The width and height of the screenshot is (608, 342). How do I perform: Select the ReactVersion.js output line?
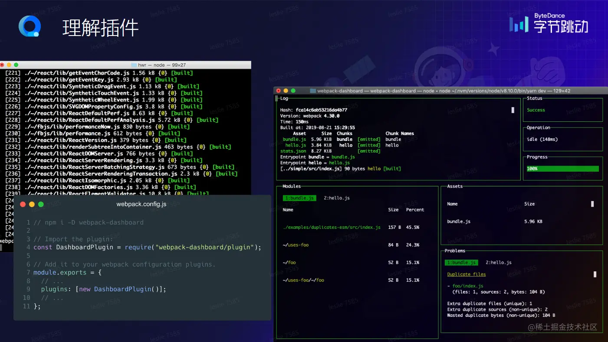tap(96, 140)
